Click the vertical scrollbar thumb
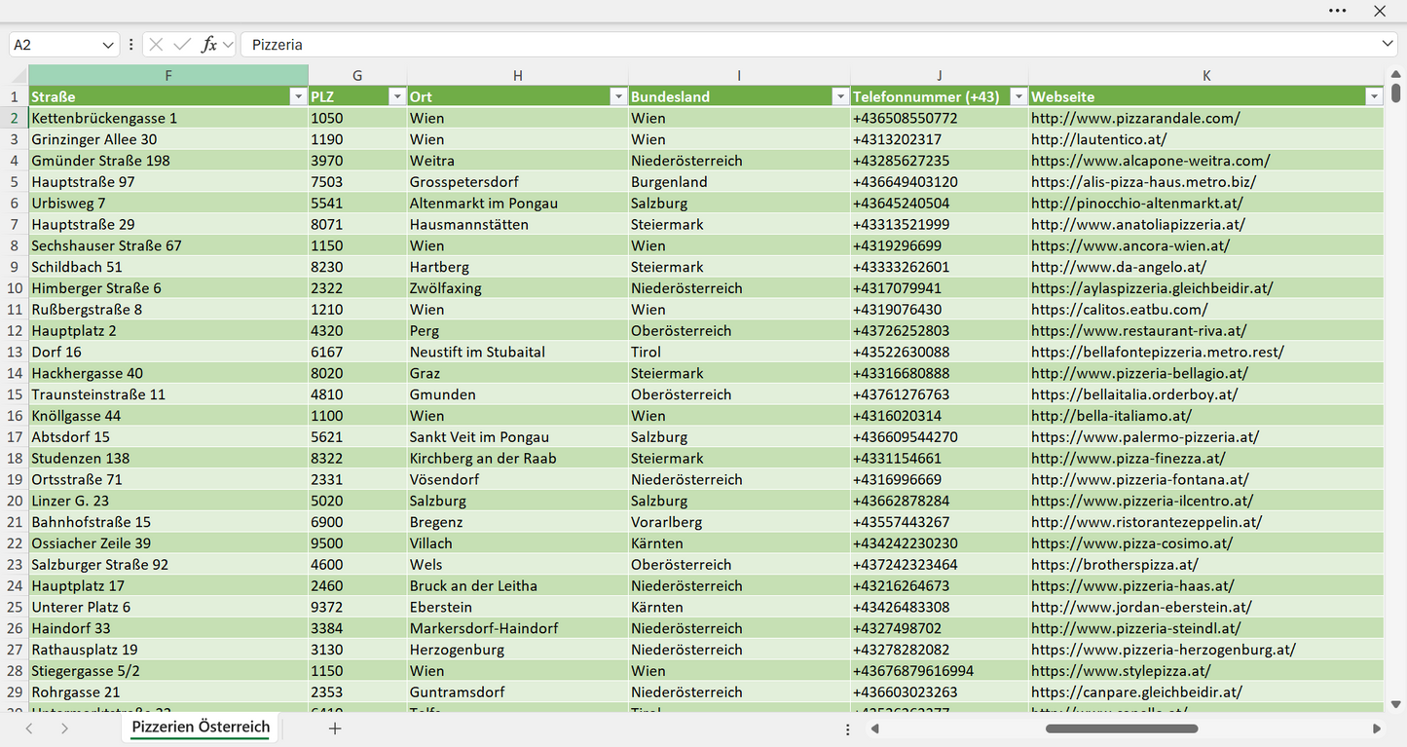 click(1395, 93)
